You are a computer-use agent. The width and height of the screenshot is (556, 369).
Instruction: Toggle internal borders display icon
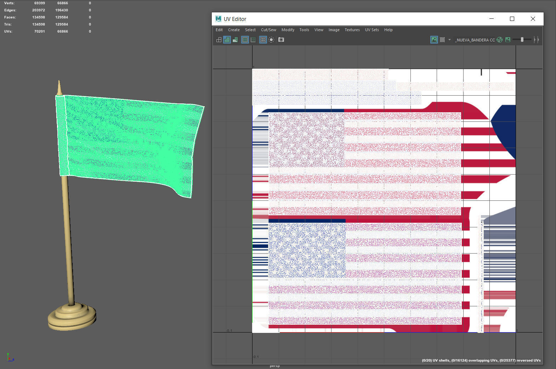point(253,40)
